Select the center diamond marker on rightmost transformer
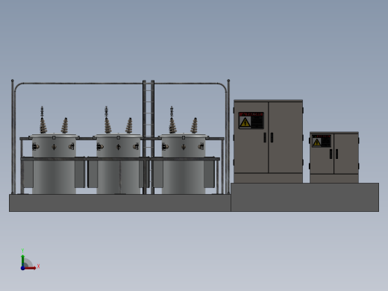The width and height of the screenshot is (388, 291). coord(184,147)
